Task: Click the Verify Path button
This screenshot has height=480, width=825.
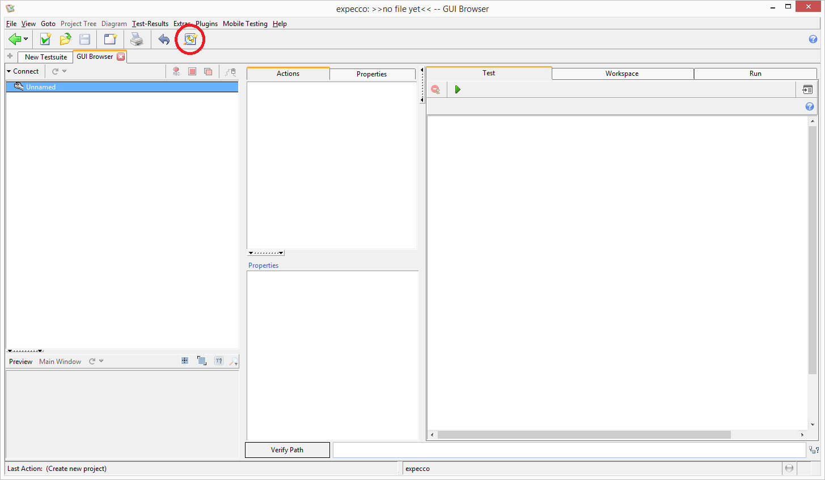Action: [x=287, y=450]
